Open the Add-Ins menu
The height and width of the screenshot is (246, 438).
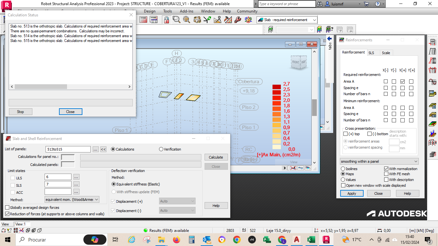pyautogui.click(x=186, y=11)
